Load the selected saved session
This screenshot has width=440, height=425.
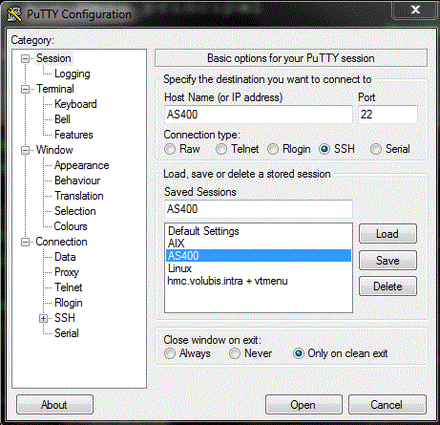click(388, 234)
